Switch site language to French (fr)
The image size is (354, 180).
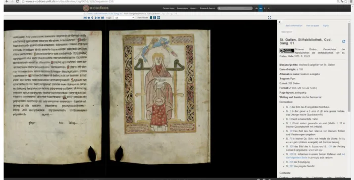point(264,8)
